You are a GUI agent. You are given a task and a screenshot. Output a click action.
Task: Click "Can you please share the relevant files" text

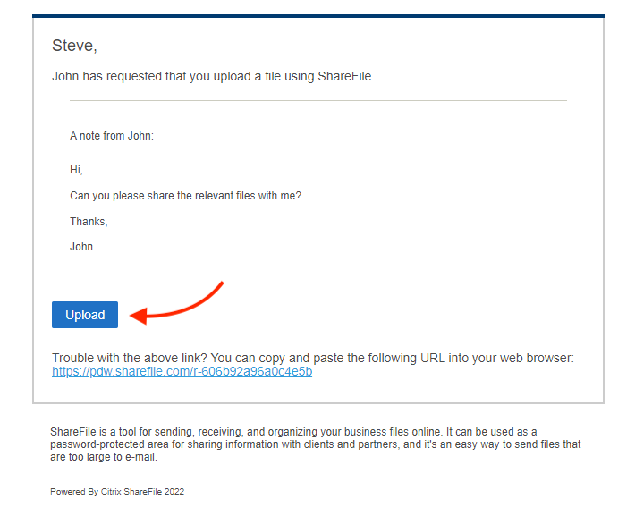coord(185,196)
